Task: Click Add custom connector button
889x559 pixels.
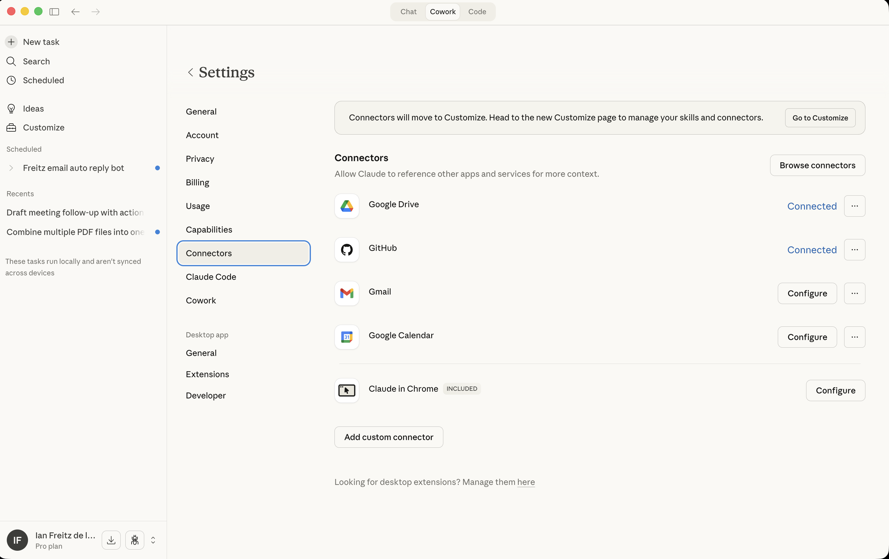Action: pyautogui.click(x=388, y=437)
